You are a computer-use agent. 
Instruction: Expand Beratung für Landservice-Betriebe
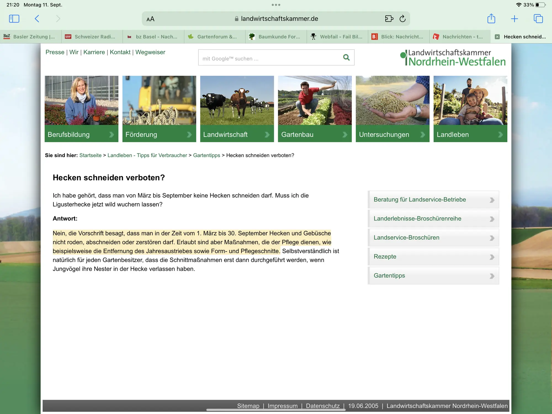point(433,200)
